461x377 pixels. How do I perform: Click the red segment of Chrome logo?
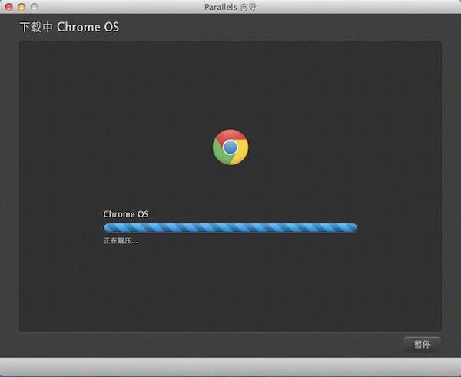coord(232,135)
